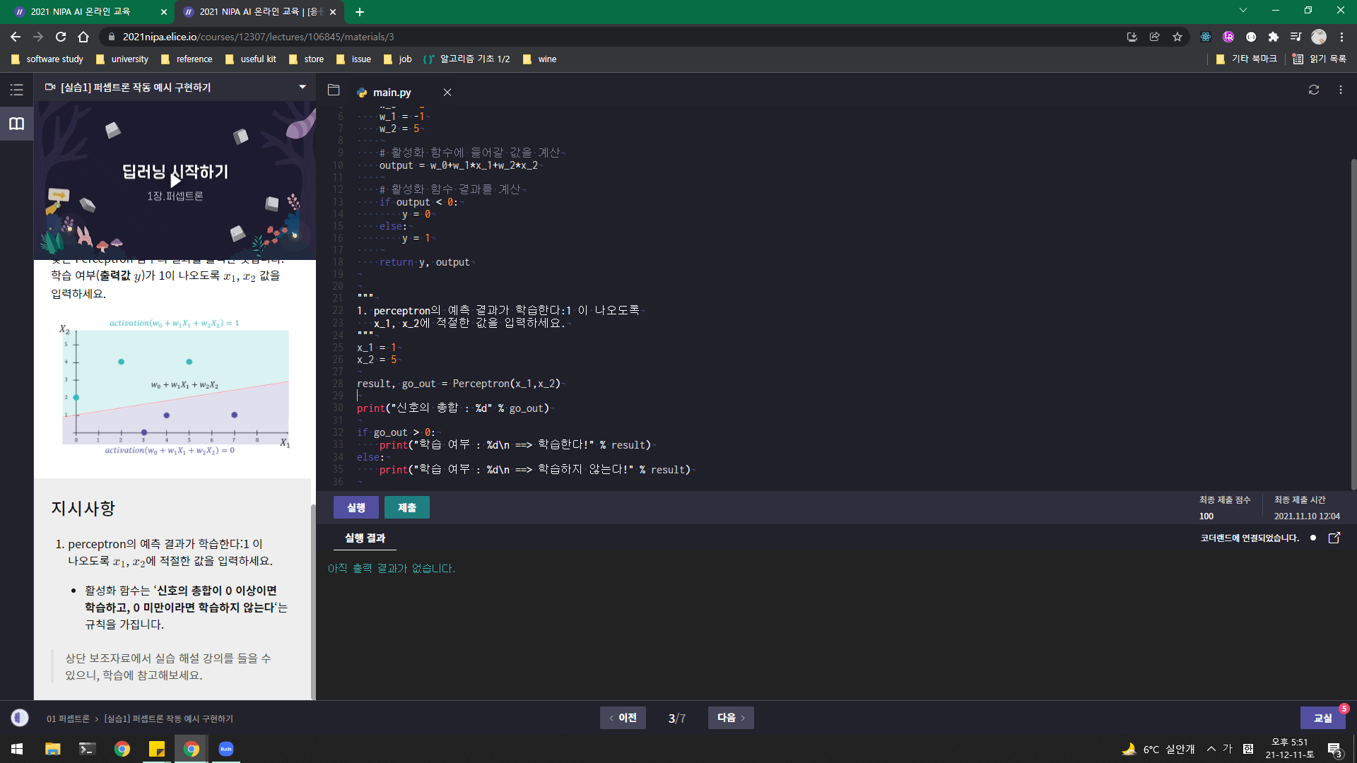Open result panel in external window

[x=1334, y=538]
